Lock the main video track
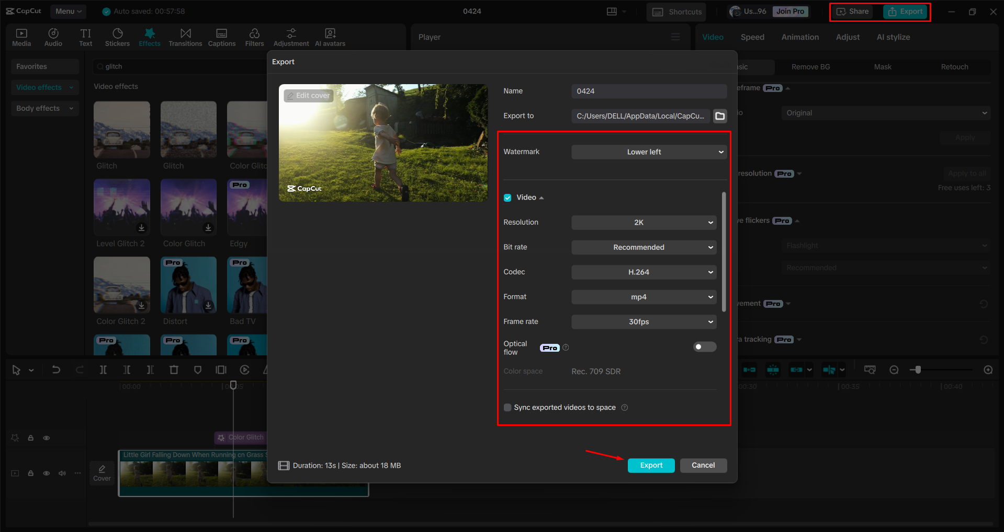This screenshot has width=1004, height=532. pyautogui.click(x=31, y=473)
